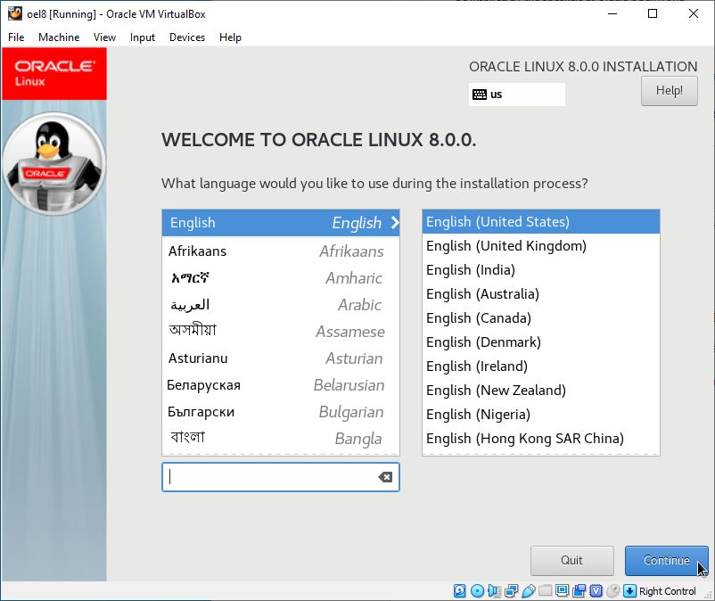715x601 pixels.
Task: Open the View menu
Action: tap(104, 37)
